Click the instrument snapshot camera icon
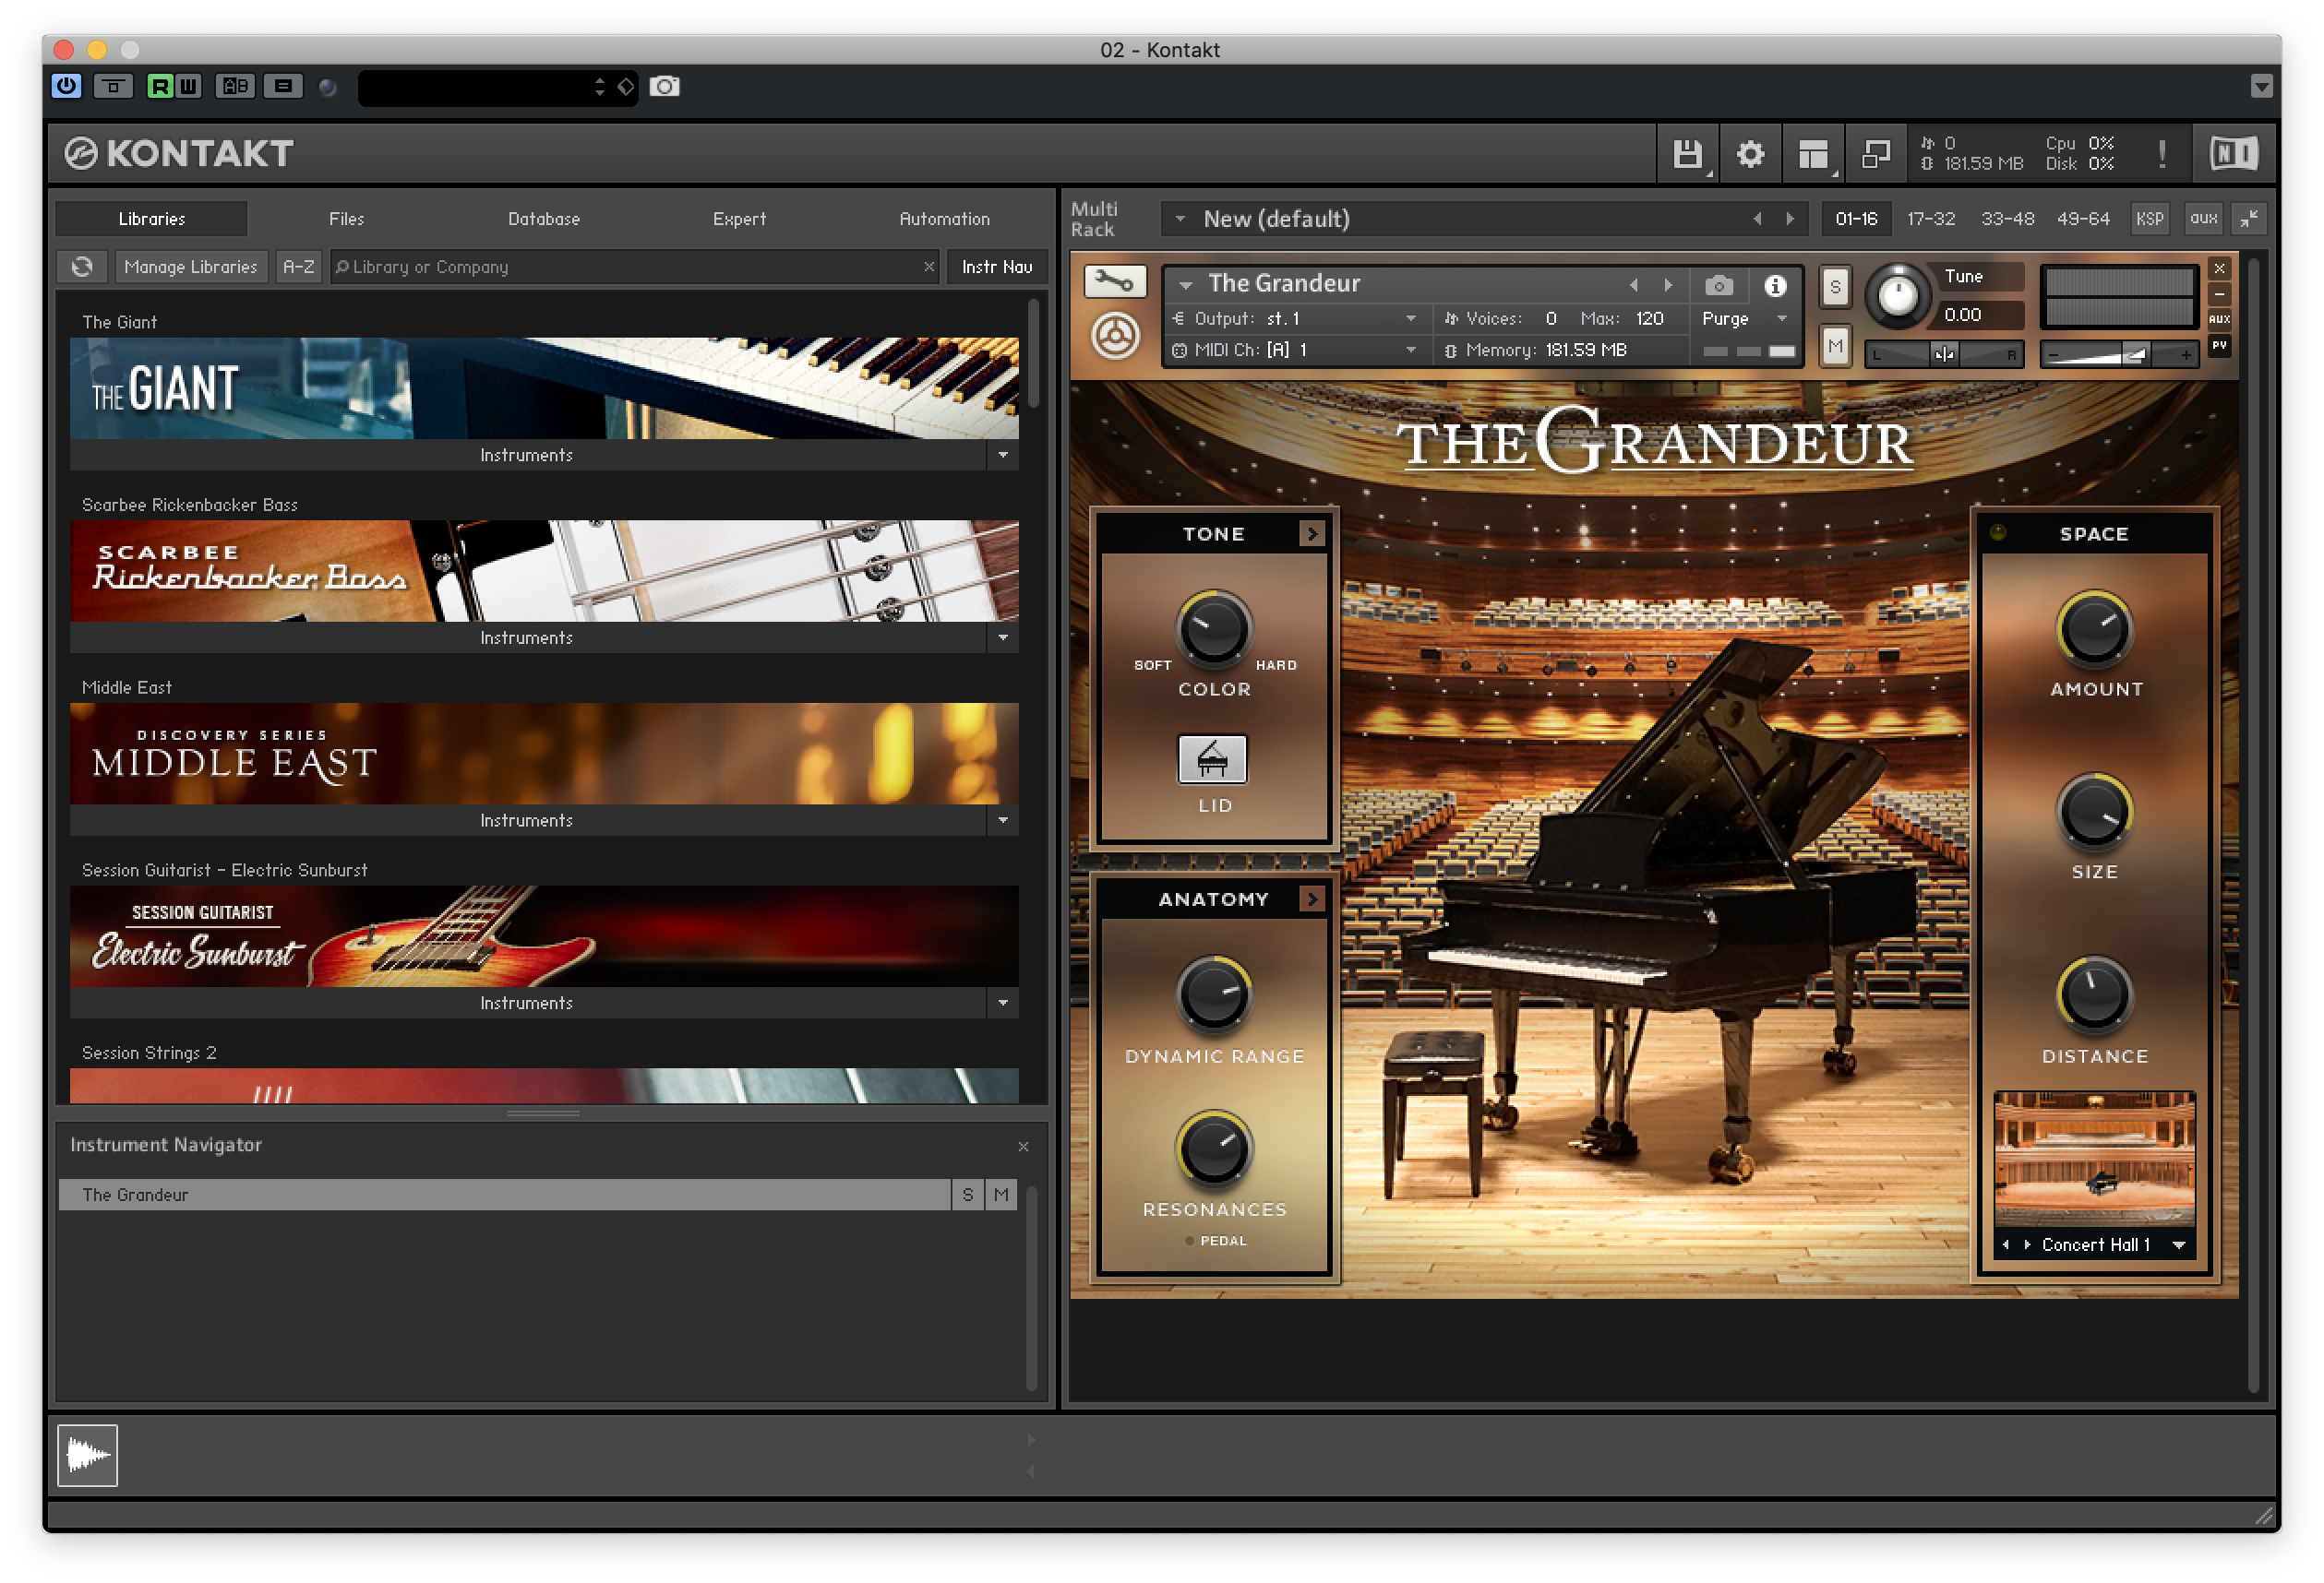The height and width of the screenshot is (1583, 2324). 1718,286
